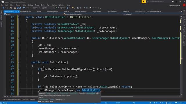This screenshot has height=104, width=186.
Task: Collapse the DBInitializer class on line 12
Action: point(19,17)
